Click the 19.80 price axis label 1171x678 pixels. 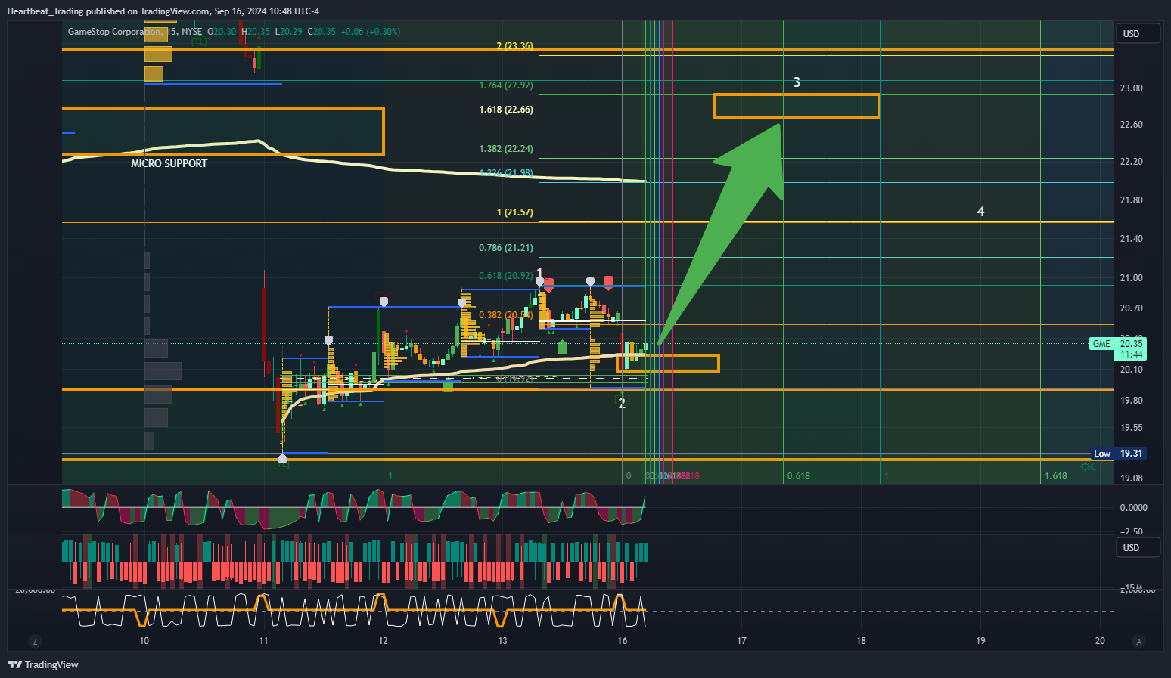coord(1131,401)
